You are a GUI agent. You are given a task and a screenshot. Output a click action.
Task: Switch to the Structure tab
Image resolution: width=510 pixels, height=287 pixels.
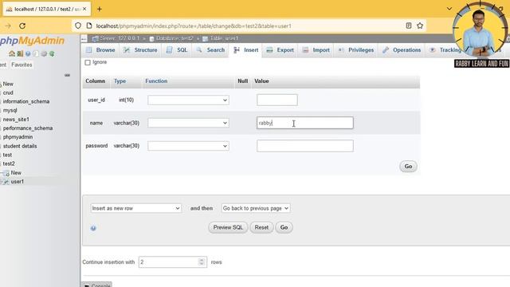140,50
